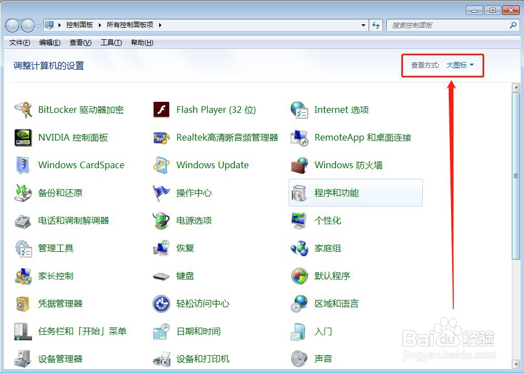Open Windows Update text link
This screenshot has height=373, width=524.
pyautogui.click(x=213, y=165)
